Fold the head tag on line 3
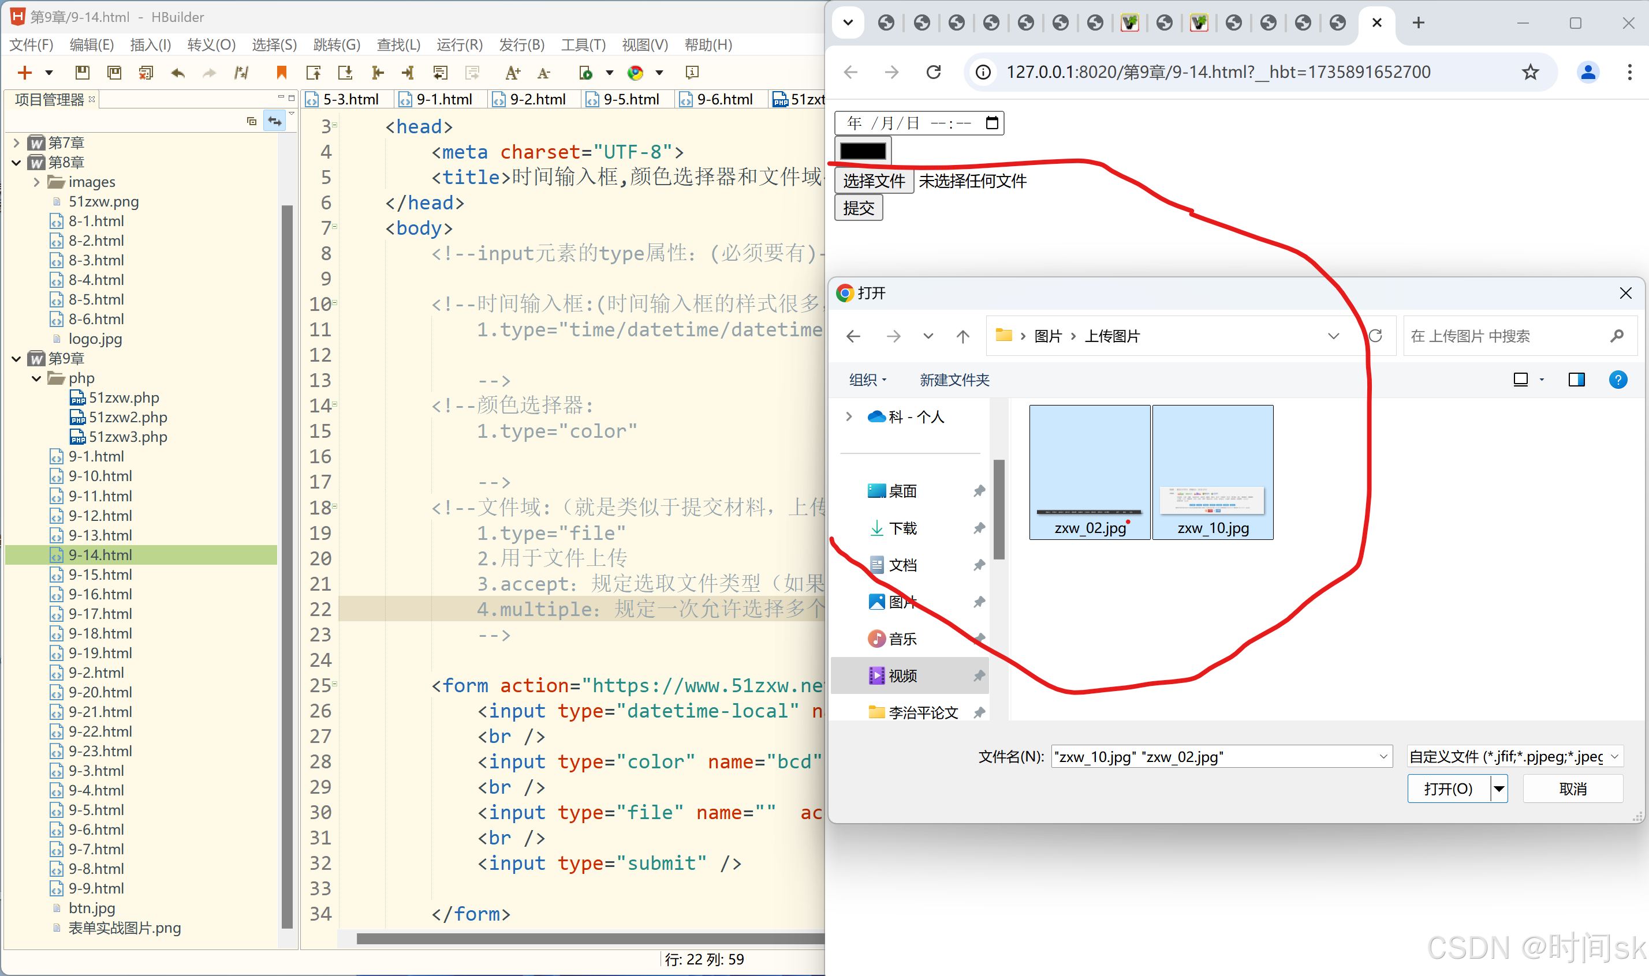The image size is (1649, 976). tap(335, 125)
